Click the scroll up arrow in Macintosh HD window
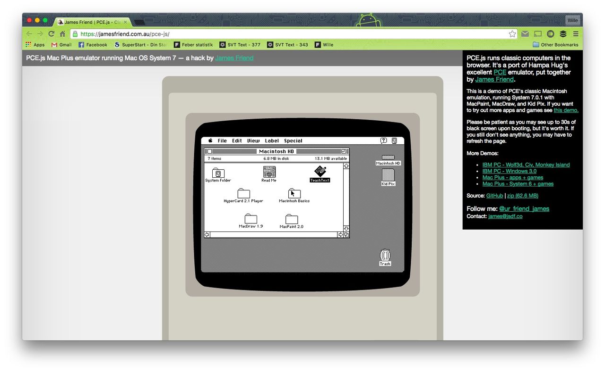This screenshot has height=372, width=605. point(346,166)
